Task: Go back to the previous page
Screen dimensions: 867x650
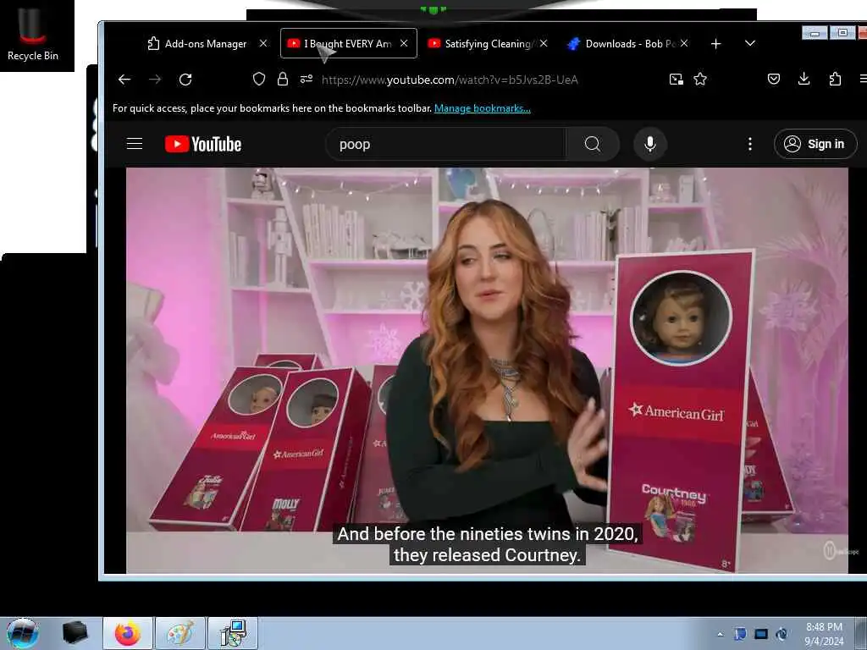Action: (x=124, y=80)
